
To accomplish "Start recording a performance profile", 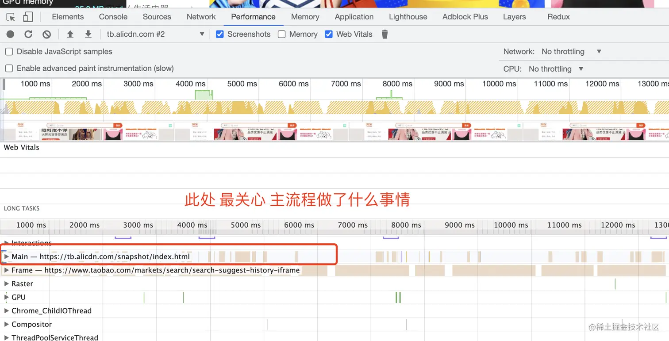I will (10, 34).
